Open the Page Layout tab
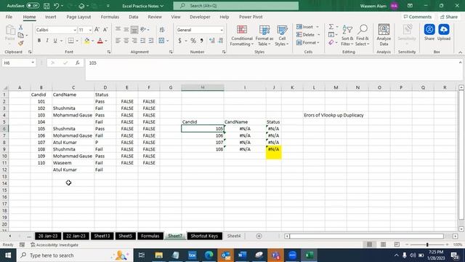 point(78,17)
